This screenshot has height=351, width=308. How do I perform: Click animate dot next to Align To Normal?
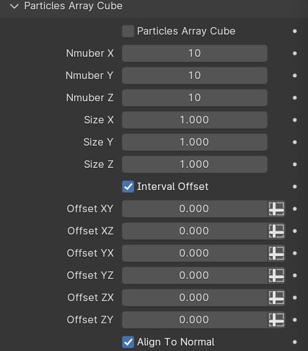pyautogui.click(x=295, y=342)
